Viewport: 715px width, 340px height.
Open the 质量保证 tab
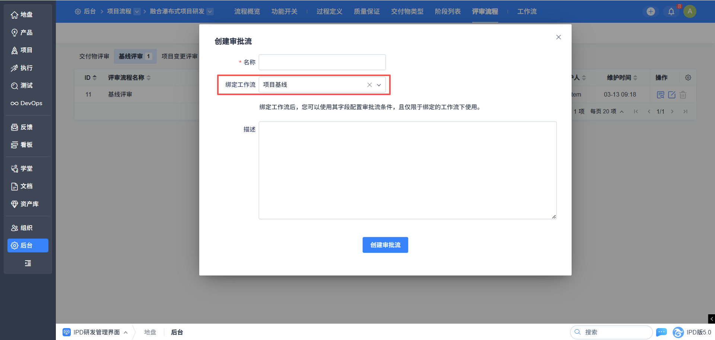(x=367, y=12)
